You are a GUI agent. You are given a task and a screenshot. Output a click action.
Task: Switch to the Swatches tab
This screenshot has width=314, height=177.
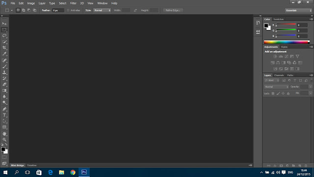click(x=278, y=19)
